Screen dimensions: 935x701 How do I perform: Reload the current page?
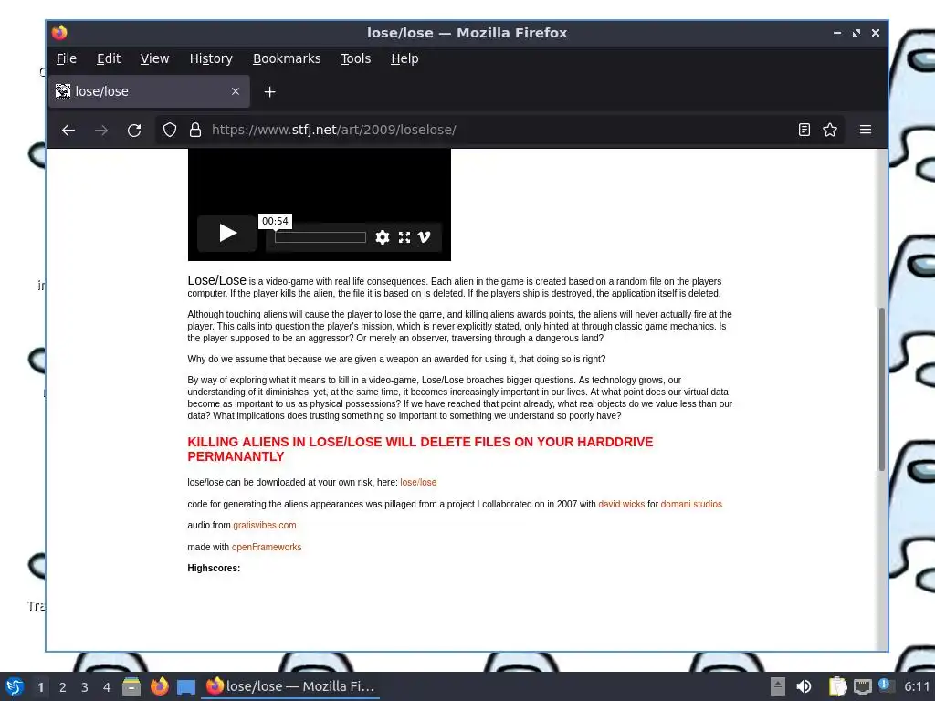point(134,130)
